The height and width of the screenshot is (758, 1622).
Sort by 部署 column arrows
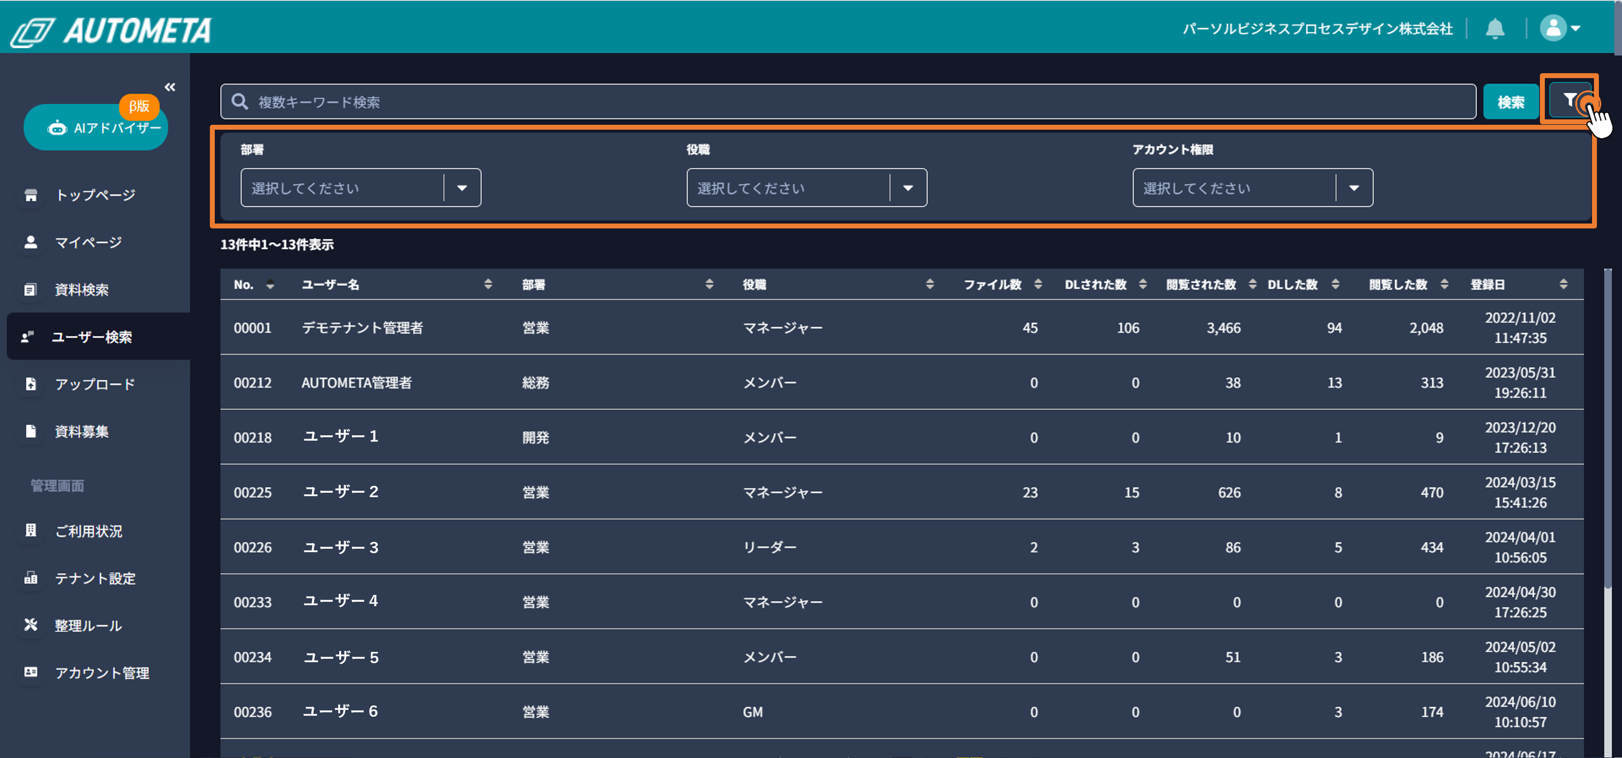(x=710, y=284)
